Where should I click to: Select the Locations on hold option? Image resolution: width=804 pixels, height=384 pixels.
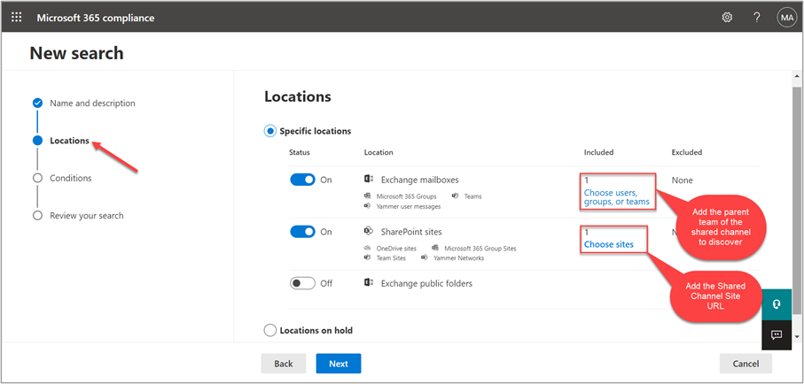[270, 330]
